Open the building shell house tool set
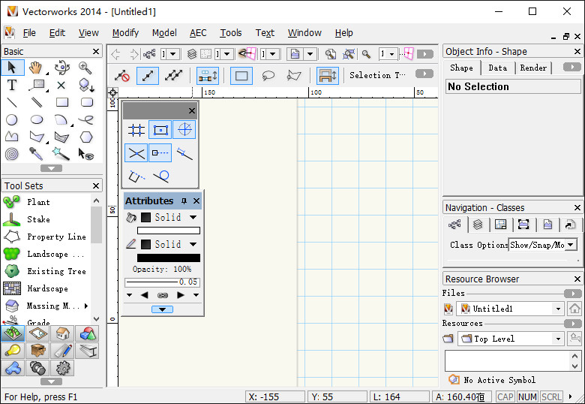585x404 pixels. tap(63, 333)
